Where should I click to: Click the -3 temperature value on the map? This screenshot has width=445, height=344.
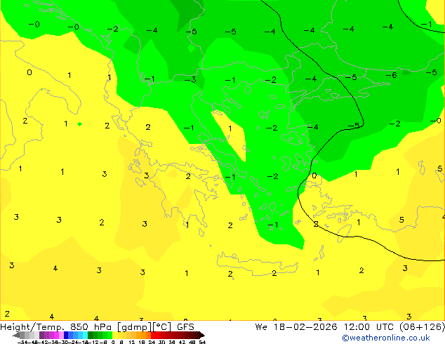(x=190, y=80)
